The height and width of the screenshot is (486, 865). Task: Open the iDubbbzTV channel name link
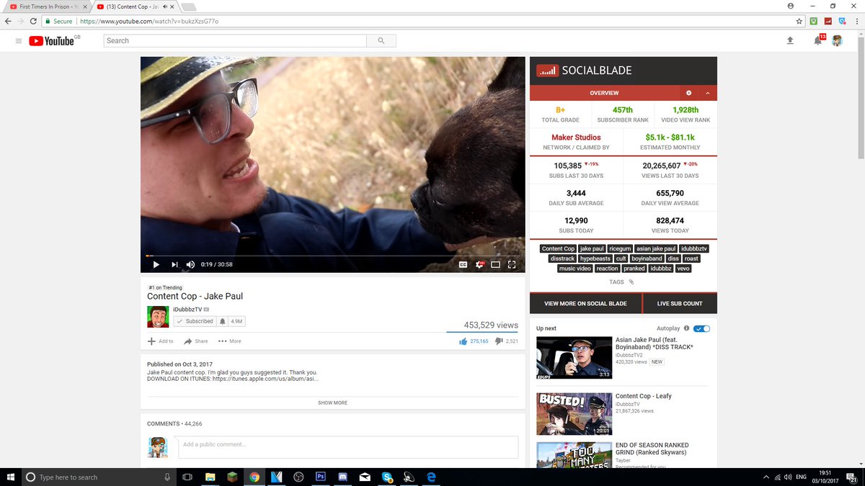pos(187,309)
